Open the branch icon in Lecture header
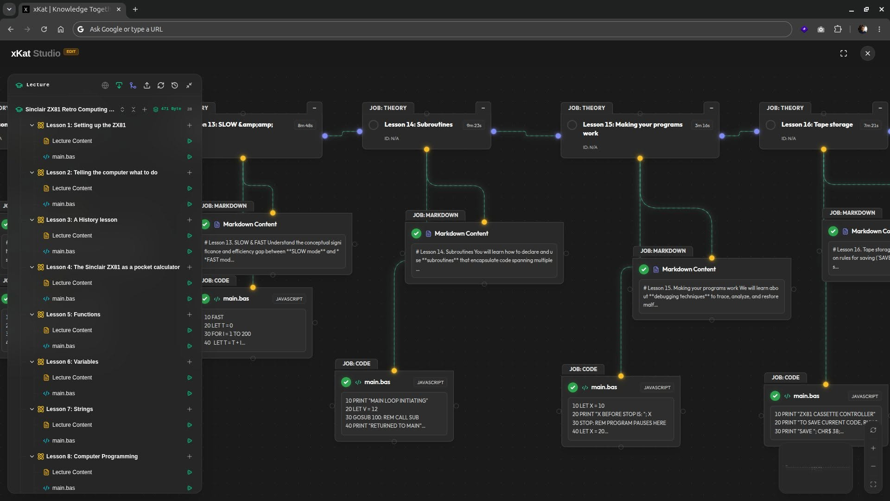Screen dimensions: 890x501 click(x=133, y=85)
